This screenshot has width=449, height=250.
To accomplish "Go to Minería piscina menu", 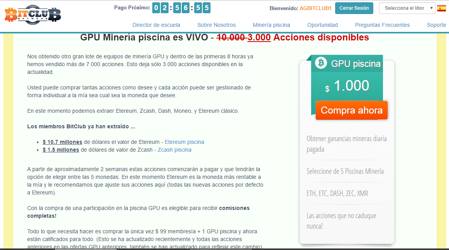I will pyautogui.click(x=271, y=25).
